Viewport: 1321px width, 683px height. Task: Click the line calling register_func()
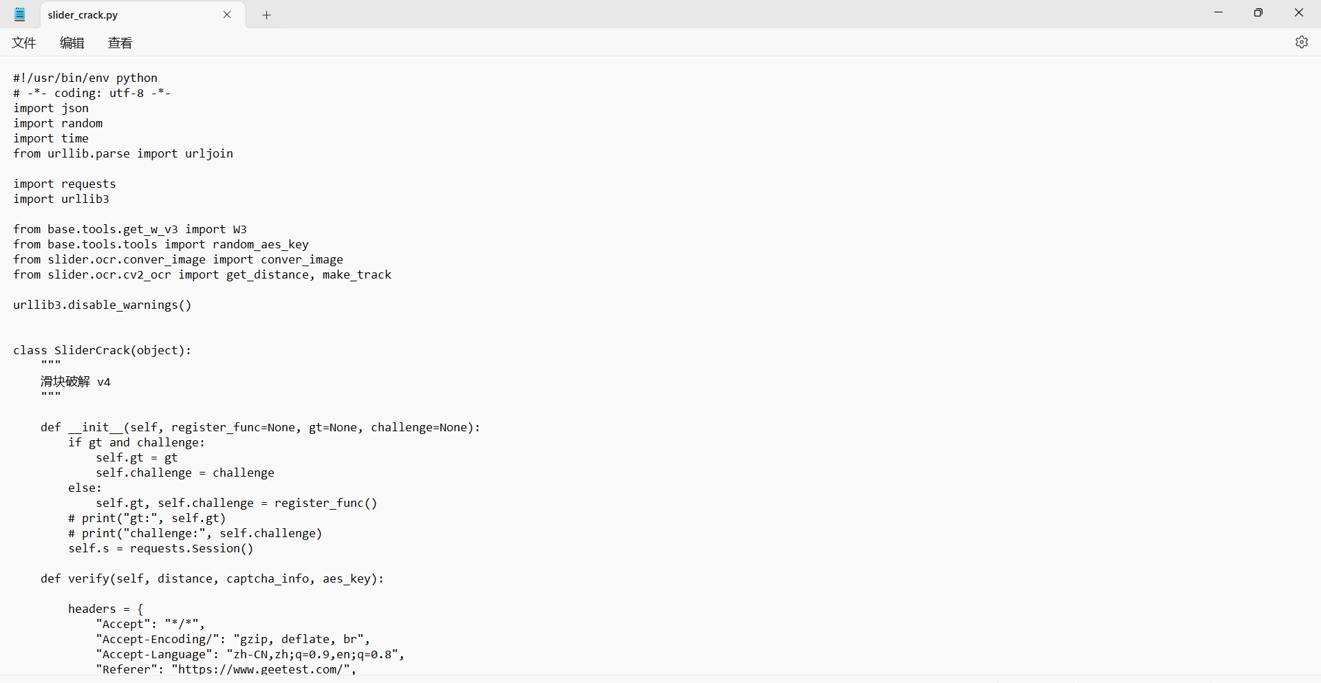tap(237, 503)
